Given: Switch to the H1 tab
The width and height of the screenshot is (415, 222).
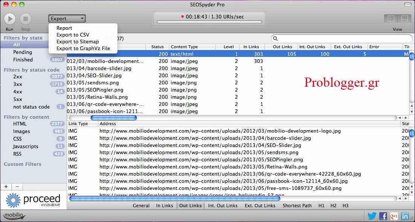Looking at the screenshot, I should tap(321, 205).
